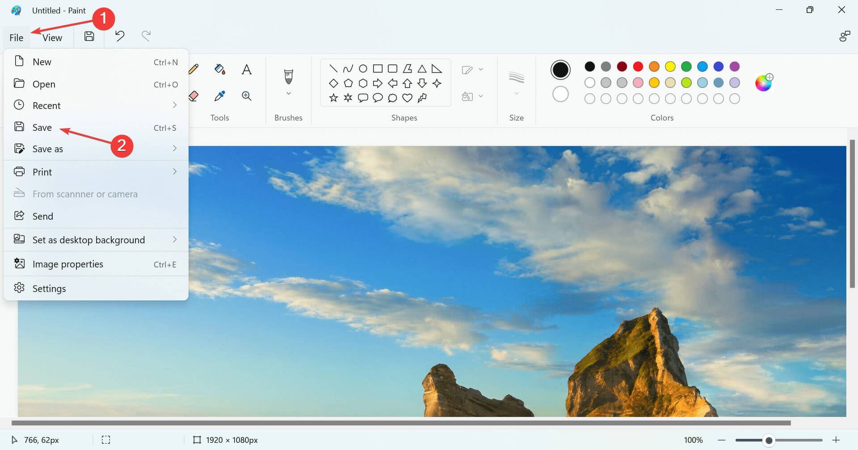The width and height of the screenshot is (858, 450).
Task: Open the account profile icon at top right
Action: pos(844,36)
